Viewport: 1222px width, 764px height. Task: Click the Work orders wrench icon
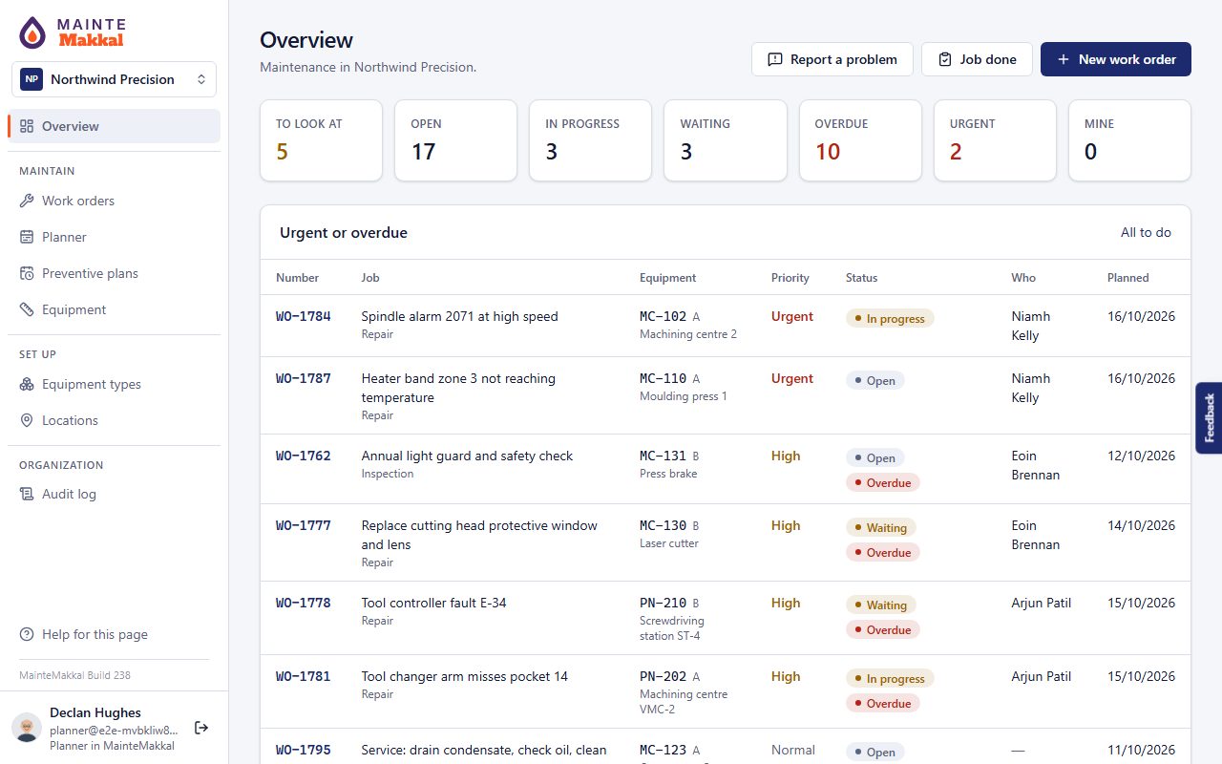27,201
